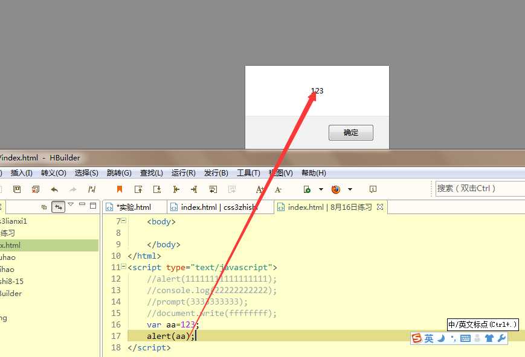
Task: Click the A+ increase font size icon
Action: coord(260,189)
